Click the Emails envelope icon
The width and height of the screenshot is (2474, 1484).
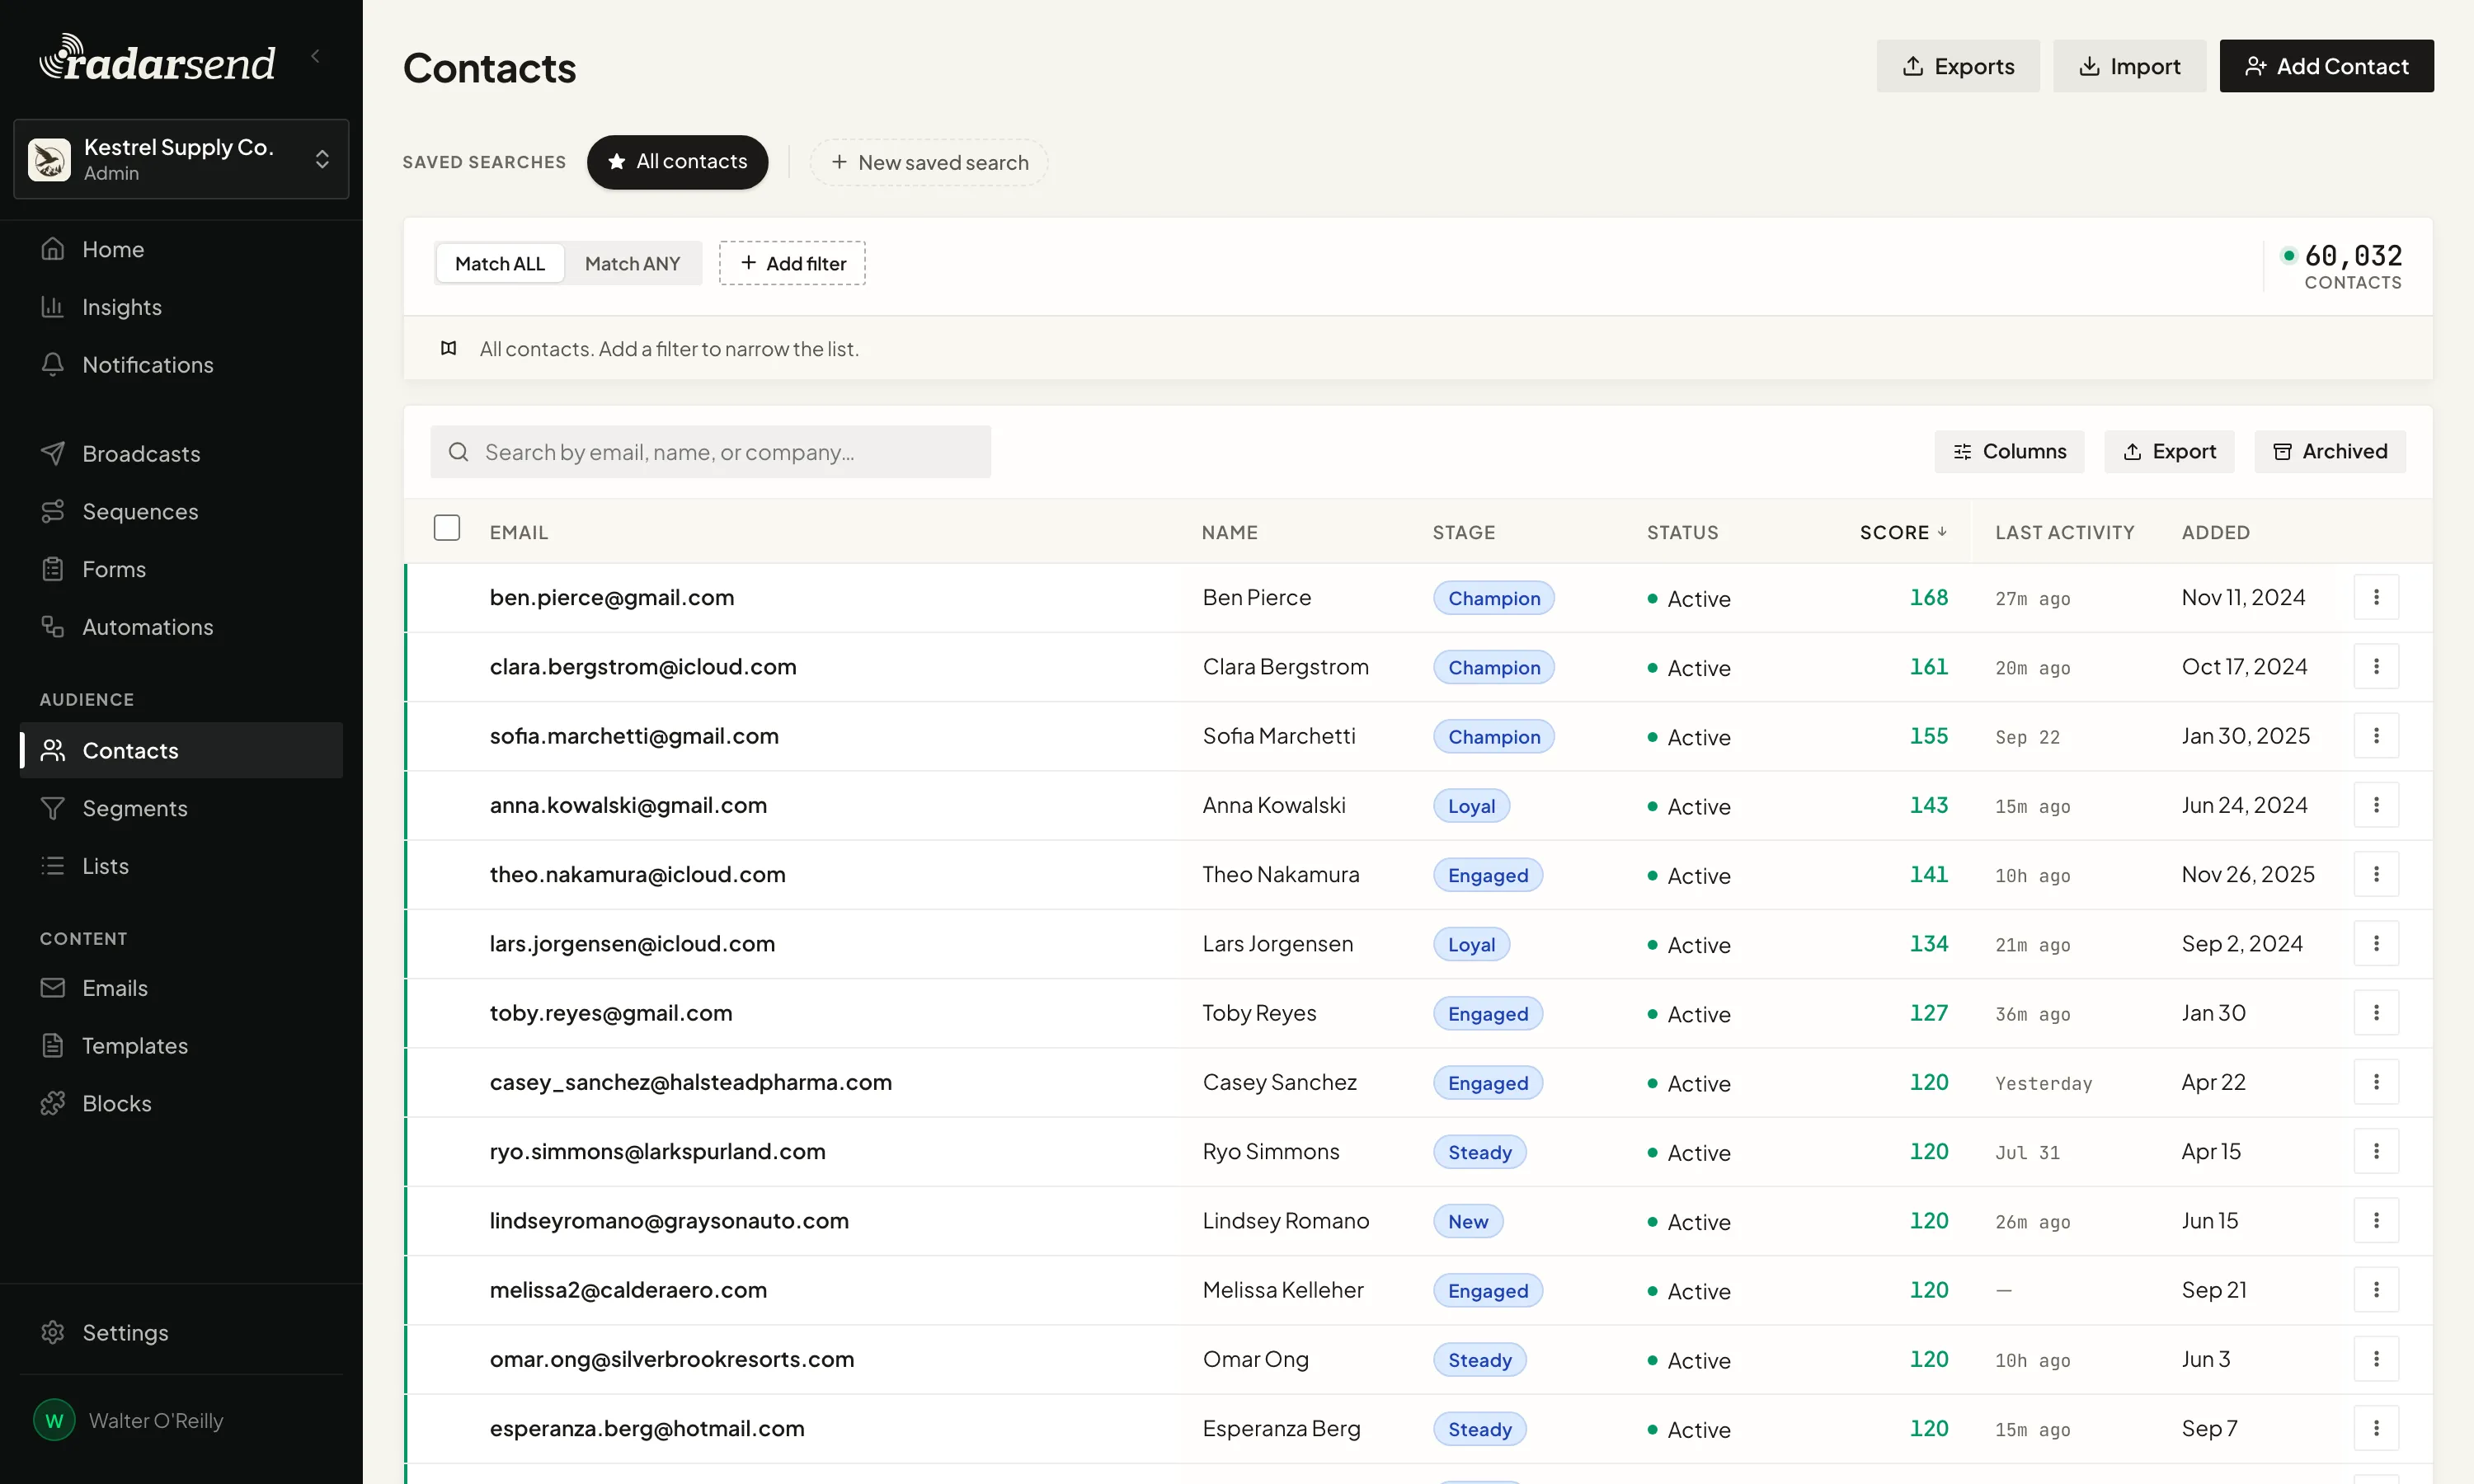pos(53,988)
